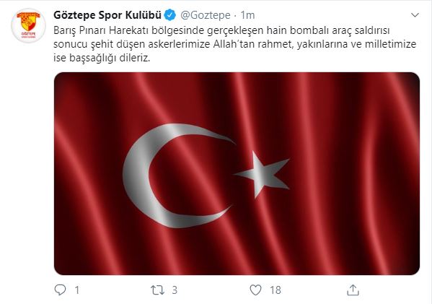Click the reply speech bubble icon
The width and height of the screenshot is (432, 304).
(x=60, y=290)
